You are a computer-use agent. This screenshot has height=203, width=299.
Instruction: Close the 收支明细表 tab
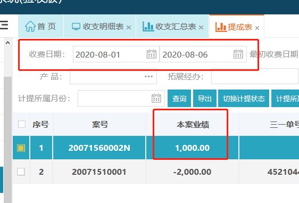129,28
